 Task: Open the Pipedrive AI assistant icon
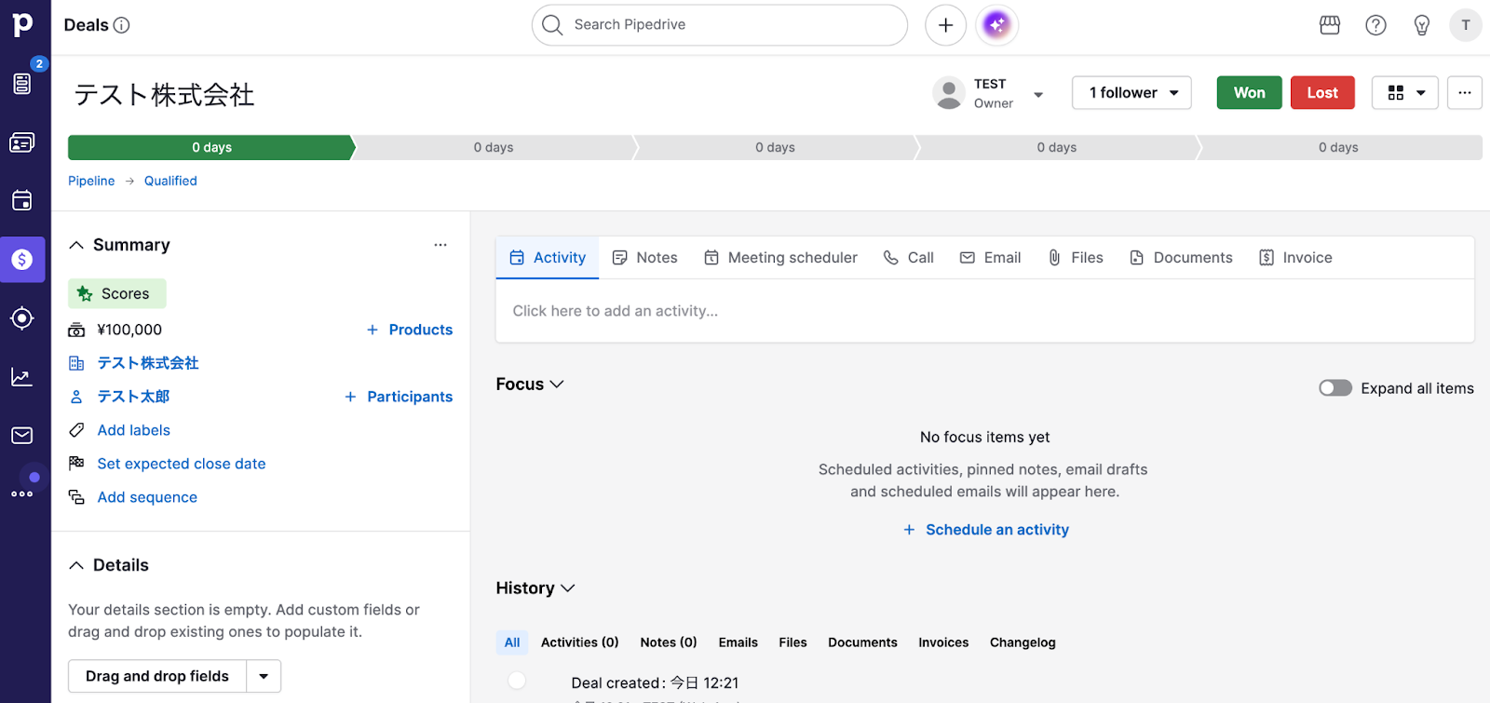[996, 25]
